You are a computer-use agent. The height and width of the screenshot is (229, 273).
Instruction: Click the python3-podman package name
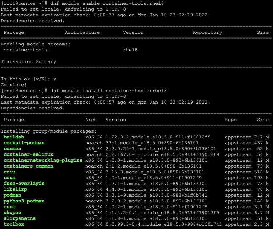[24, 201]
